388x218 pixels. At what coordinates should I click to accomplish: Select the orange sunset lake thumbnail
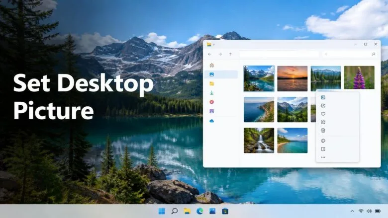pyautogui.click(x=292, y=78)
